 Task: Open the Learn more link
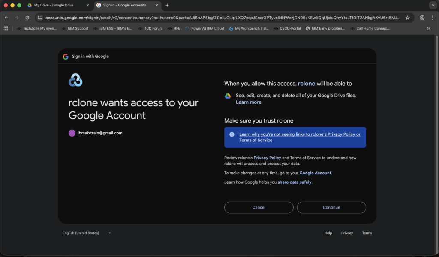(248, 102)
